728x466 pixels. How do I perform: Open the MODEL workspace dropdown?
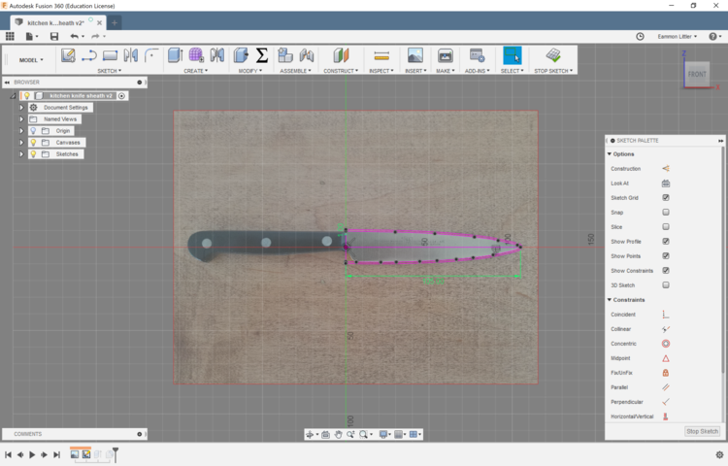point(31,60)
